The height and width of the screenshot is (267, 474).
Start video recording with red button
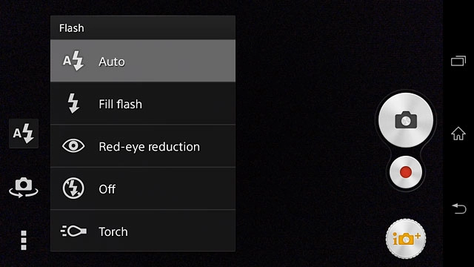coord(406,172)
